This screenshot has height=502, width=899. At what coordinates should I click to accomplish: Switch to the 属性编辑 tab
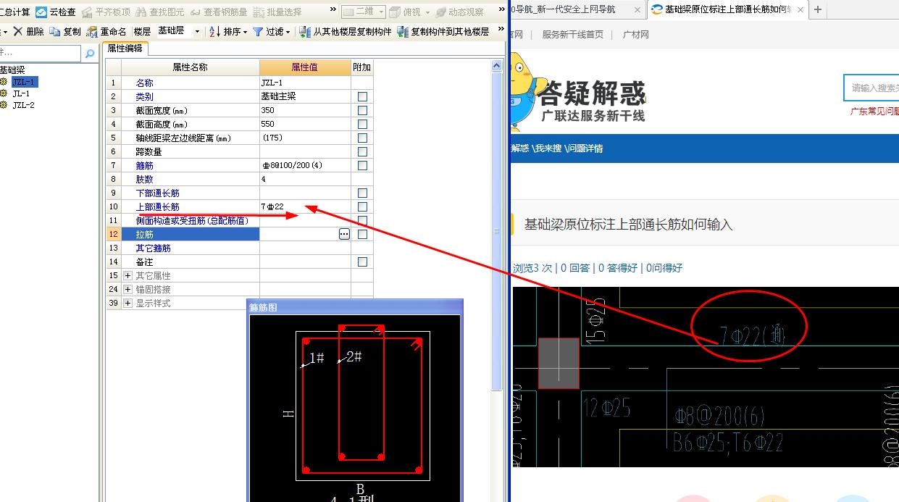[x=125, y=49]
